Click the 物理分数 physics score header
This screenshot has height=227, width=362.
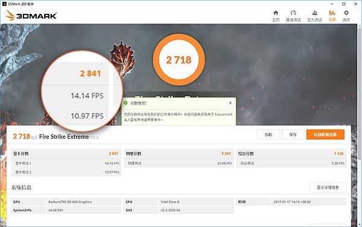click(133, 154)
